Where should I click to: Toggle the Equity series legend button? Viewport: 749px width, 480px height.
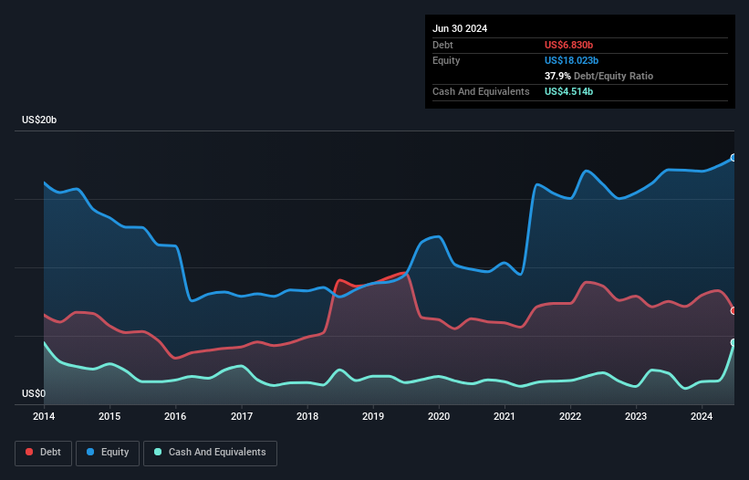108,453
